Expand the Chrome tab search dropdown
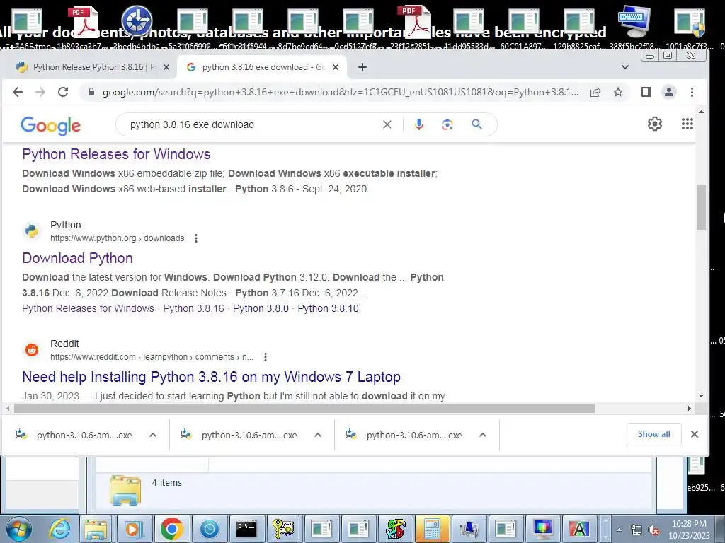Screen dimensions: 725x543 [x=624, y=67]
